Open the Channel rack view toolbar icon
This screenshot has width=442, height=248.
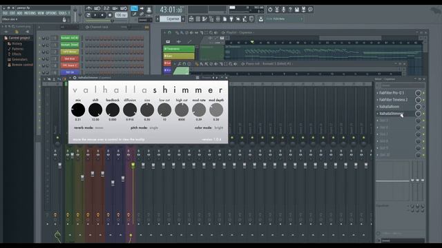coord(198,19)
